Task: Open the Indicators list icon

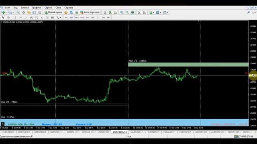Action: coord(151,12)
